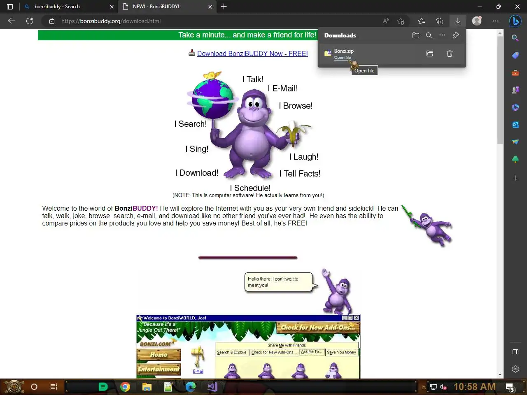Open Task View on taskbar
Viewport: 527px width, 395px height.
pos(54,387)
